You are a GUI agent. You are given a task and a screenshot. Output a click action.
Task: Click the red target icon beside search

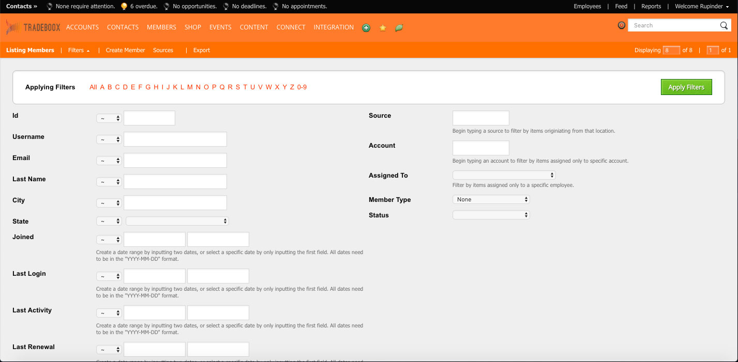coord(622,25)
